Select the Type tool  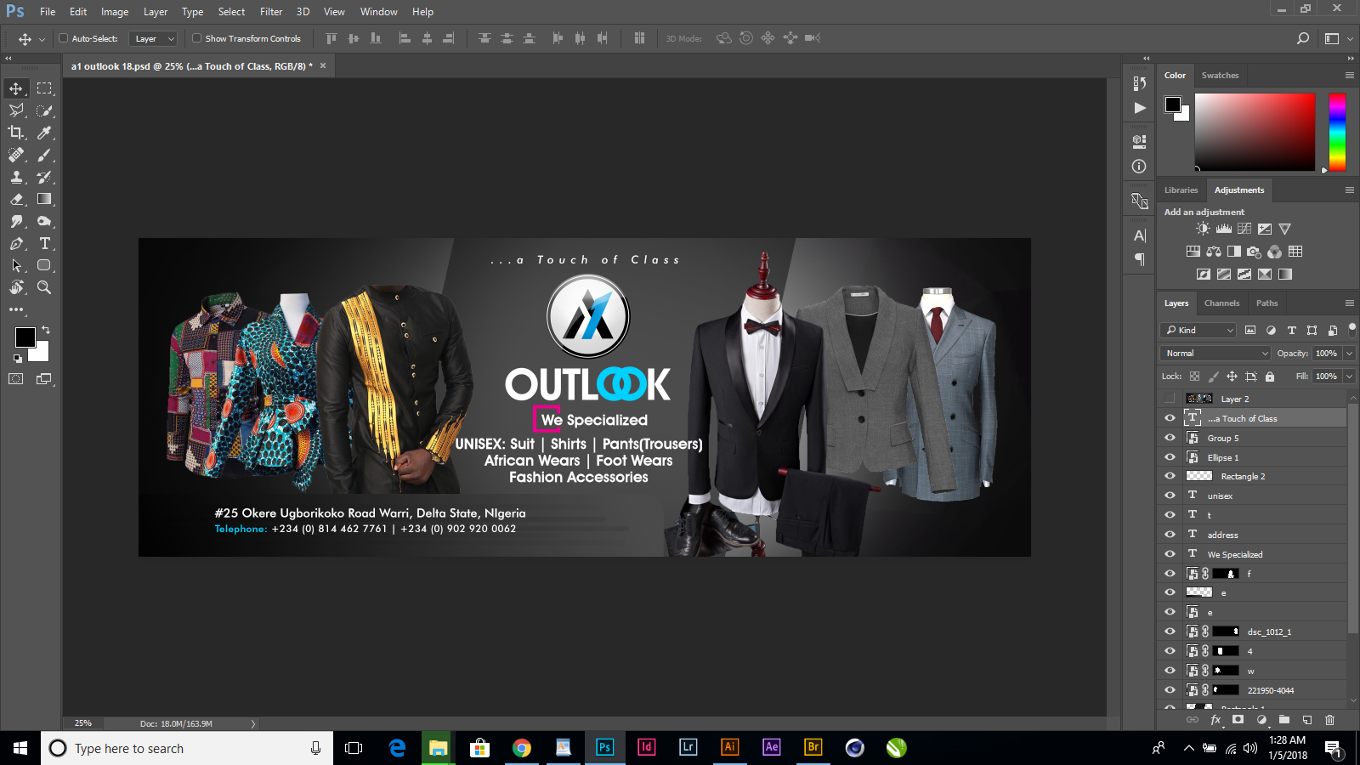[x=44, y=243]
